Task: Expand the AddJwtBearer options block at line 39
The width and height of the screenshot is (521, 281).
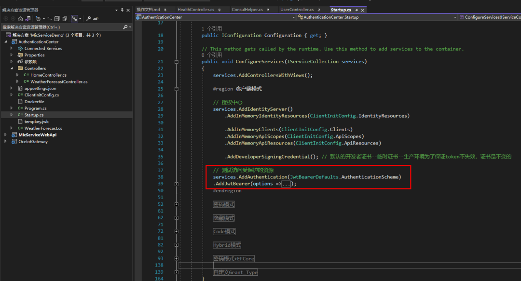Action: coord(177,184)
